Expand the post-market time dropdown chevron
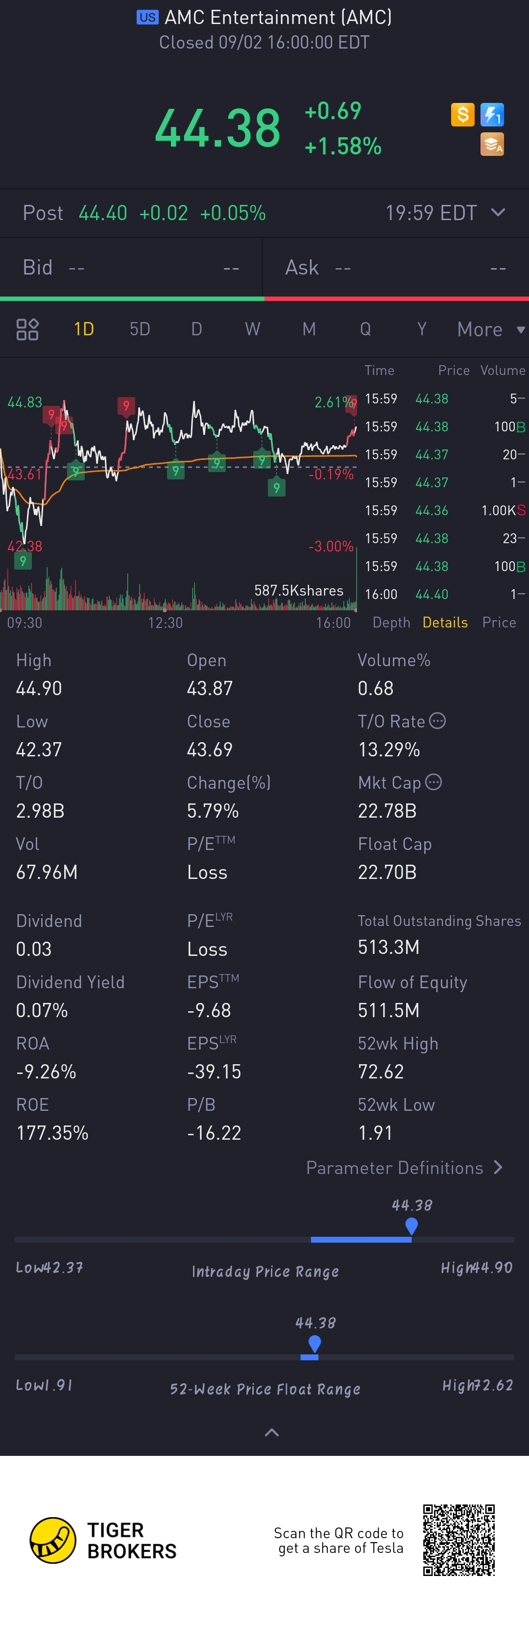529x1625 pixels. 498,213
